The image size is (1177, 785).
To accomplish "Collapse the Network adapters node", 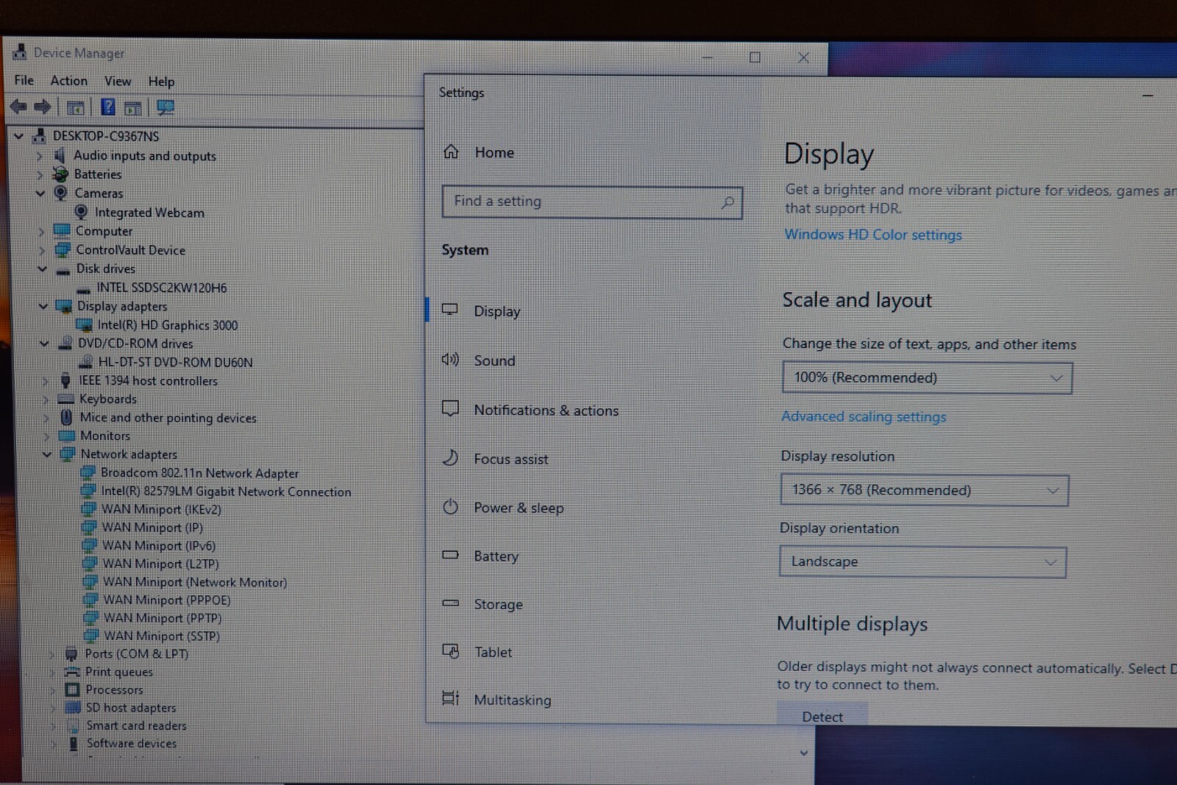I will click(x=46, y=454).
